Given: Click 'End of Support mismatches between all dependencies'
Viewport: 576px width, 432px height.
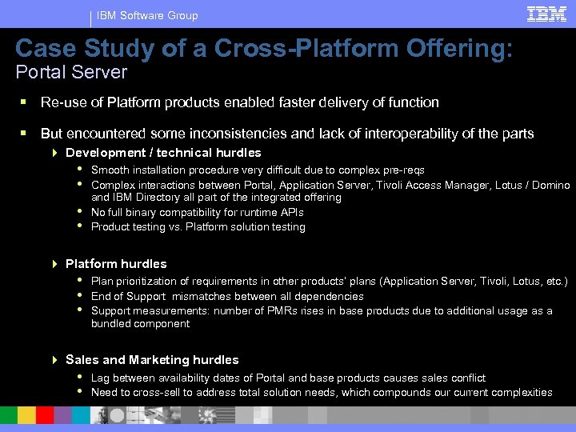Looking at the screenshot, I should click(x=227, y=296).
